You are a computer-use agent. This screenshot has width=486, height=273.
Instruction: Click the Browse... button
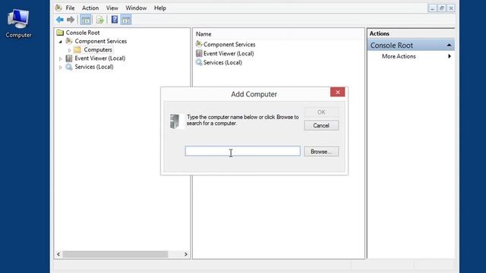[321, 152]
